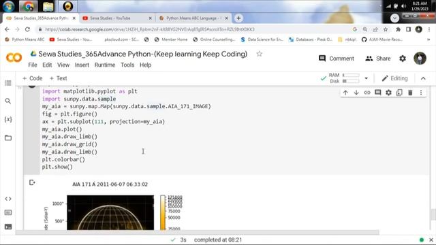This screenshot has width=436, height=245.
Task: Switch to the Sewa Studies - YouTube tab
Action: 116,18
